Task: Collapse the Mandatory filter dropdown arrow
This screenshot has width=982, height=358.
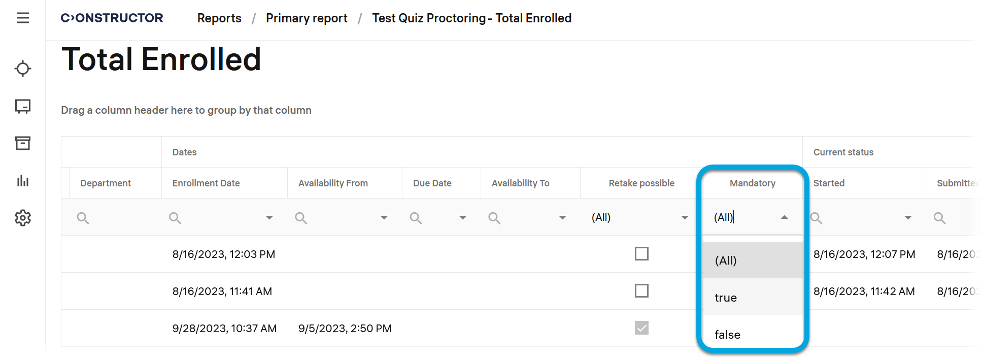Action: 784,217
